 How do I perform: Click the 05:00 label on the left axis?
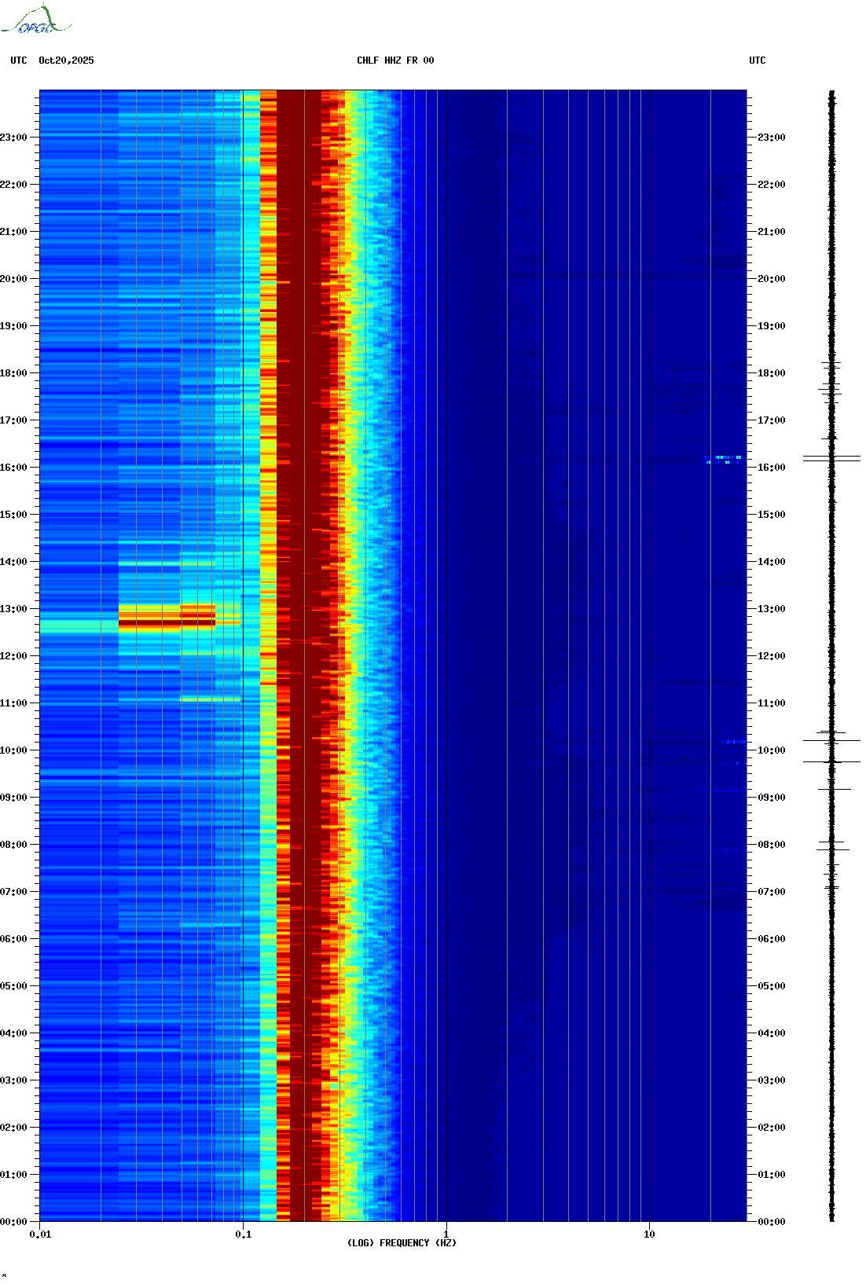(x=14, y=986)
